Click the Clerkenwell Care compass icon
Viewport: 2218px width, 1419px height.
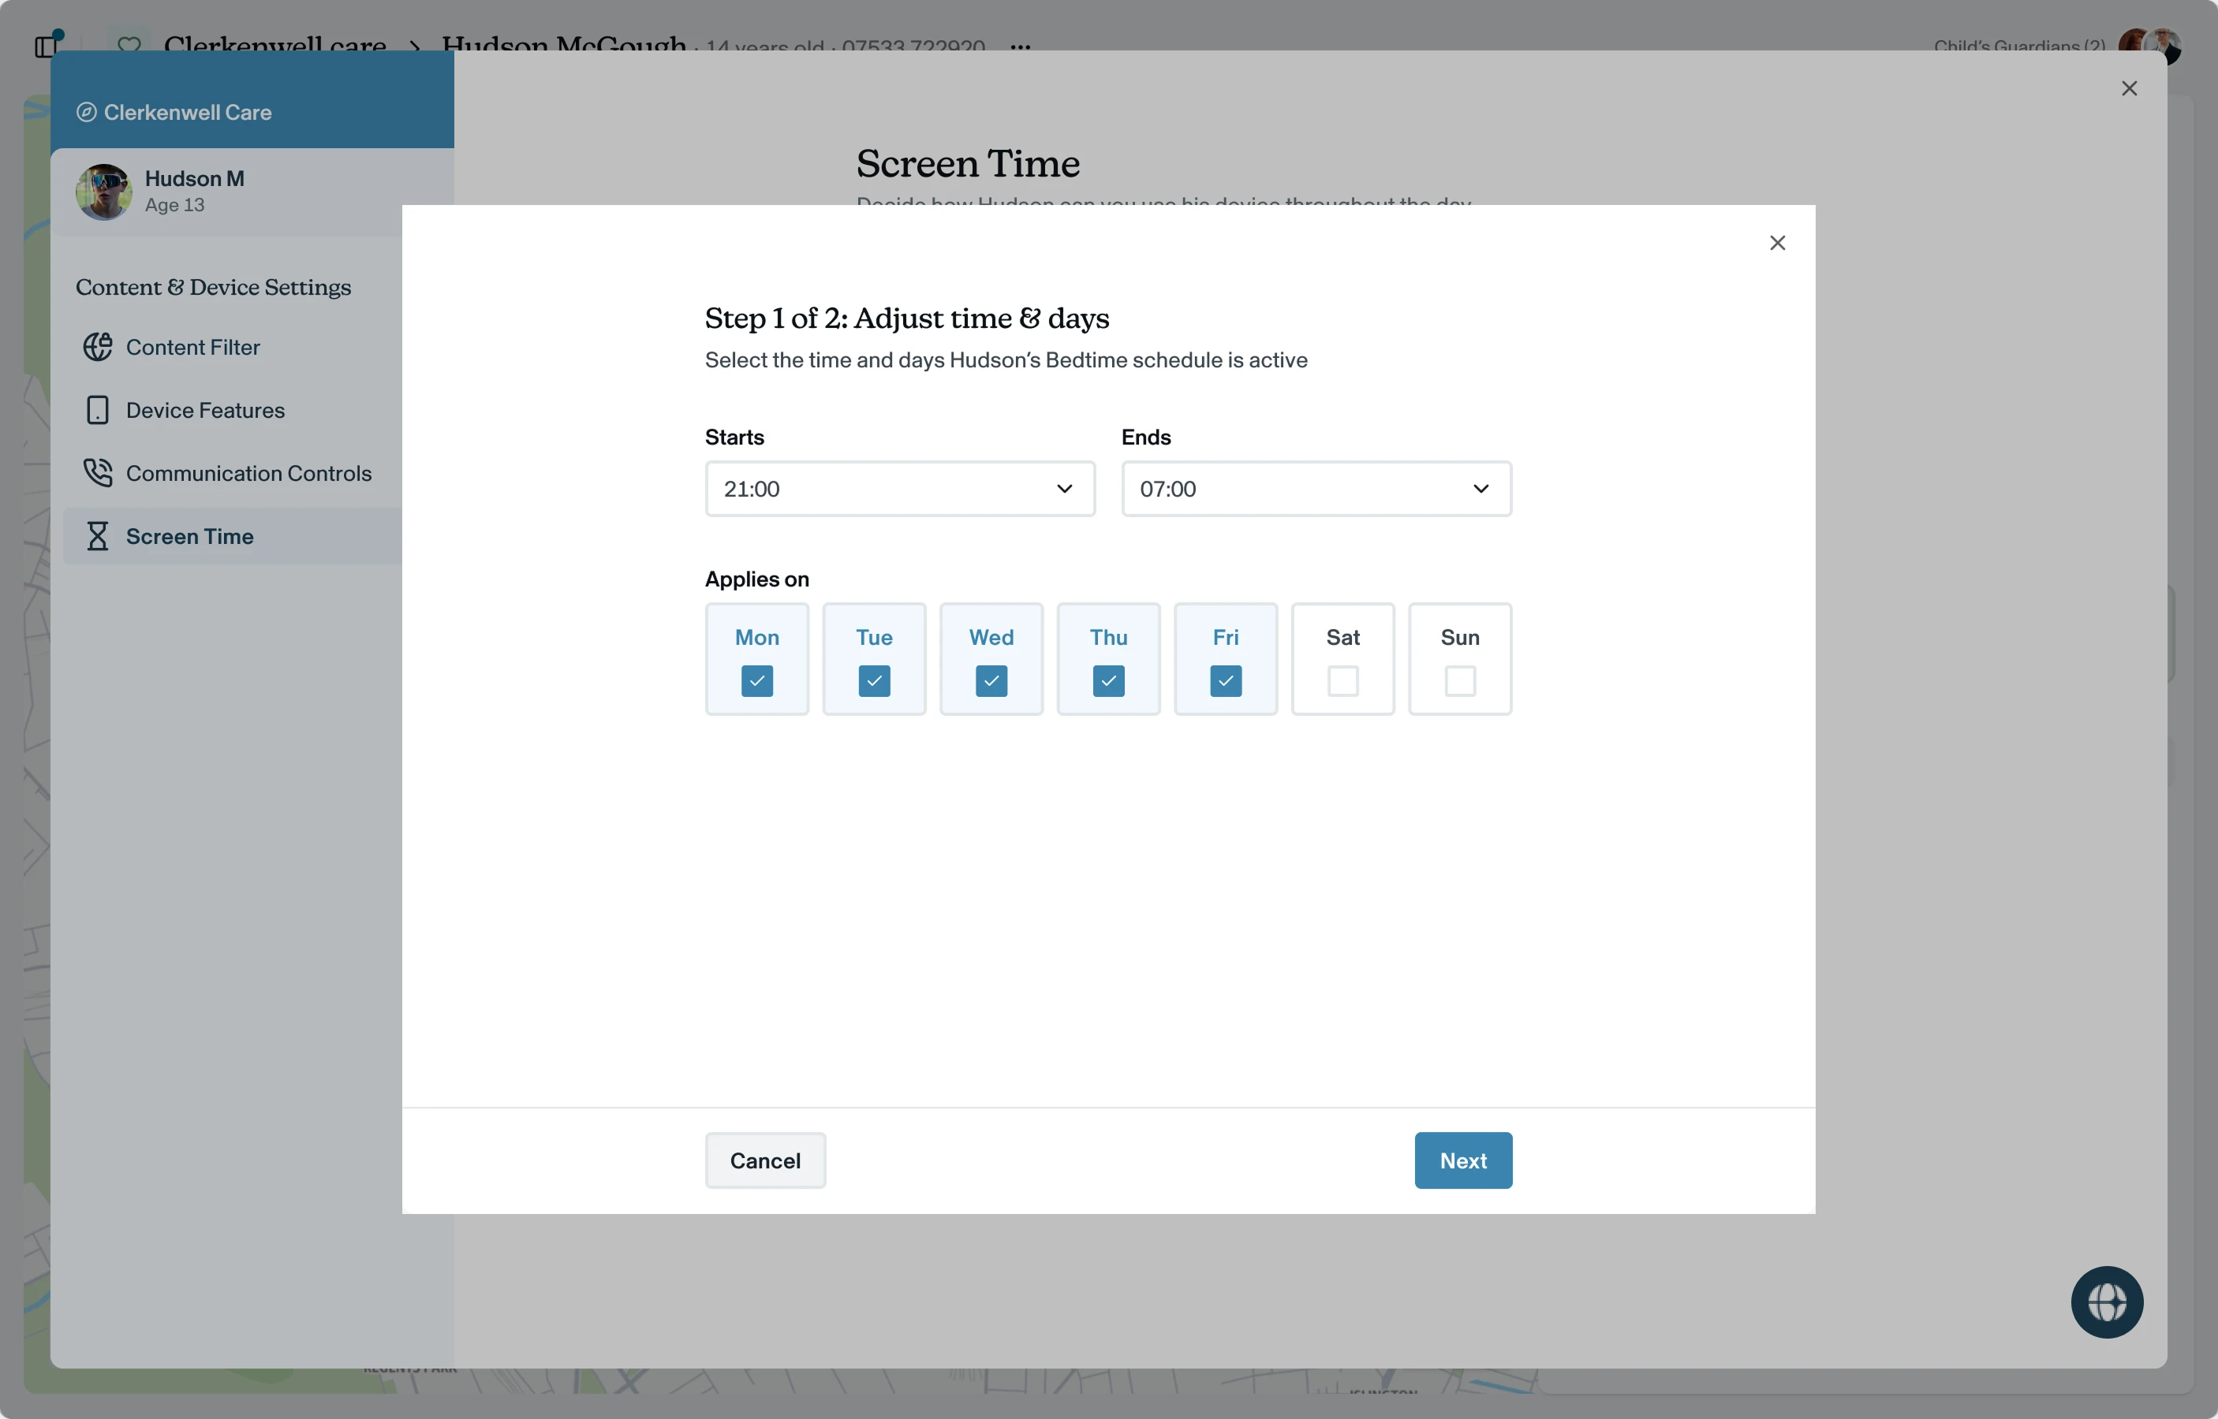pos(86,113)
